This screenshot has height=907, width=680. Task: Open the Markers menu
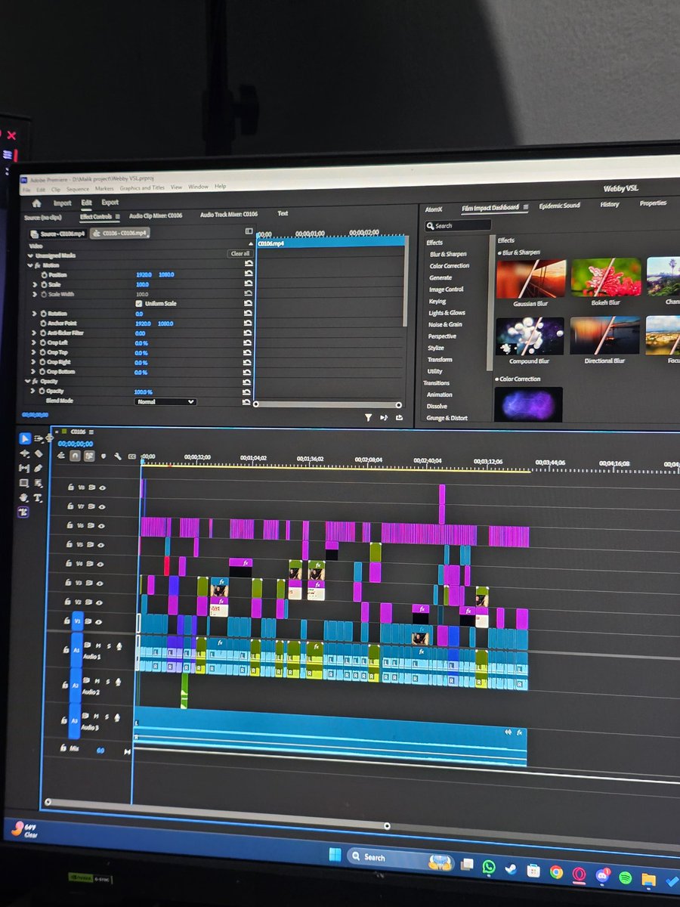tap(105, 188)
